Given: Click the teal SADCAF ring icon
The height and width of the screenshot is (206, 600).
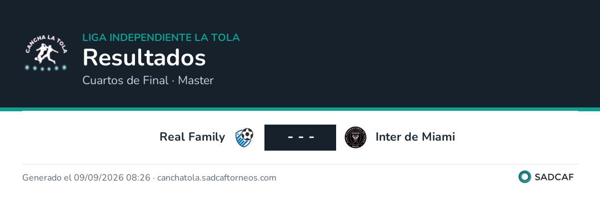Looking at the screenshot, I should [524, 177].
